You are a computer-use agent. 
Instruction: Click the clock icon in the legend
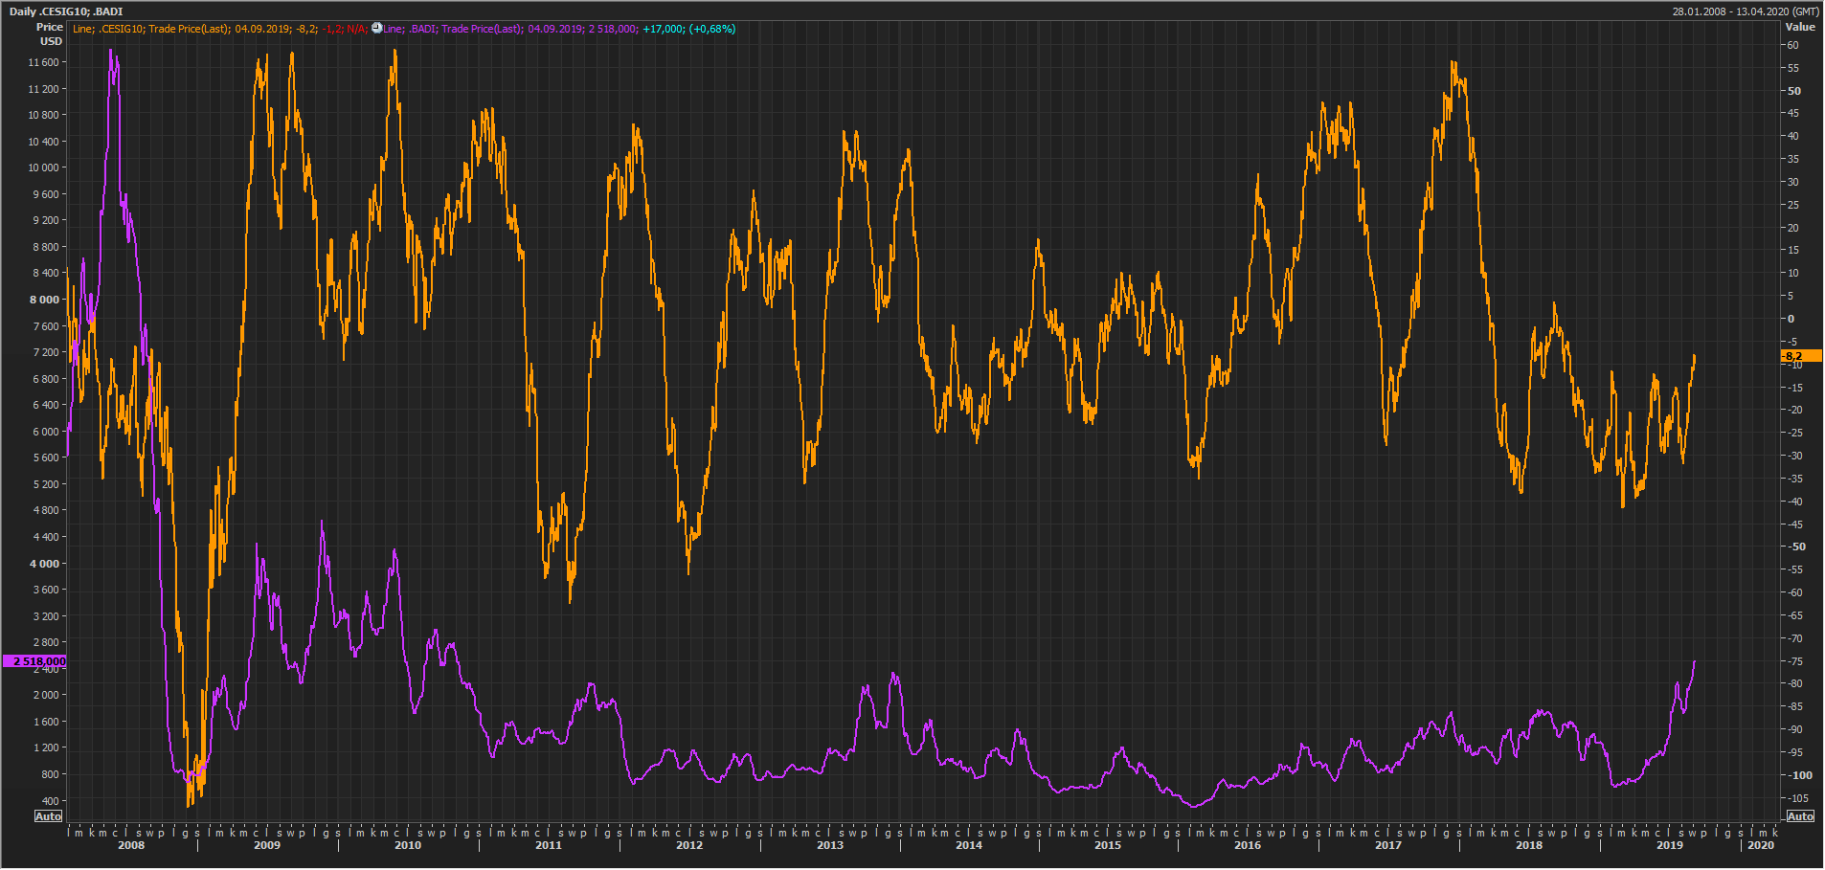[376, 29]
